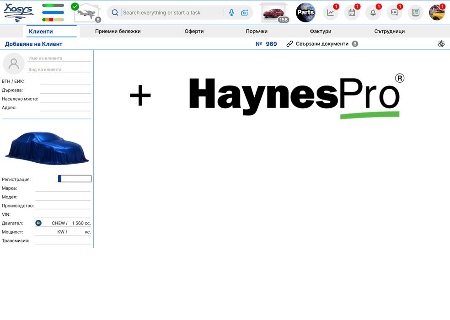Open the camera image search icon

[245, 13]
